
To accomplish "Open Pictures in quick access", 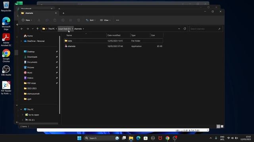I will (x=29, y=67).
